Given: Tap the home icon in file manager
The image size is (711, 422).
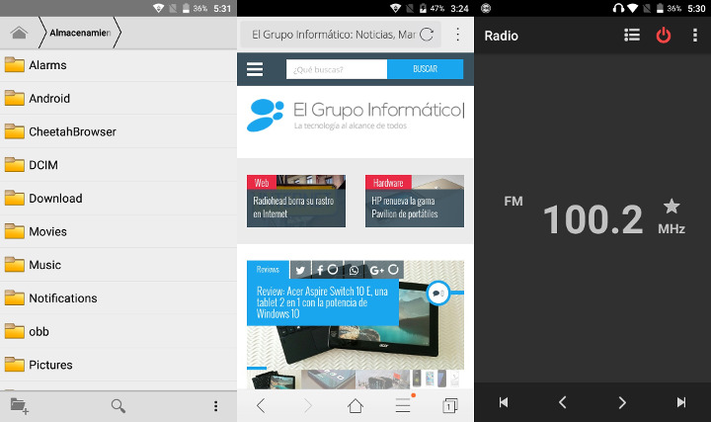Looking at the screenshot, I should point(19,33).
